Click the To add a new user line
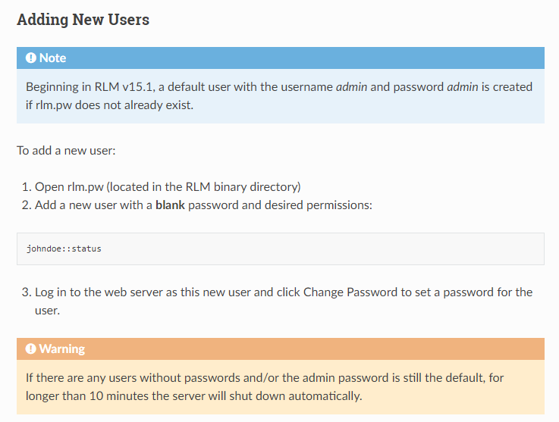559x422 pixels. (66, 151)
